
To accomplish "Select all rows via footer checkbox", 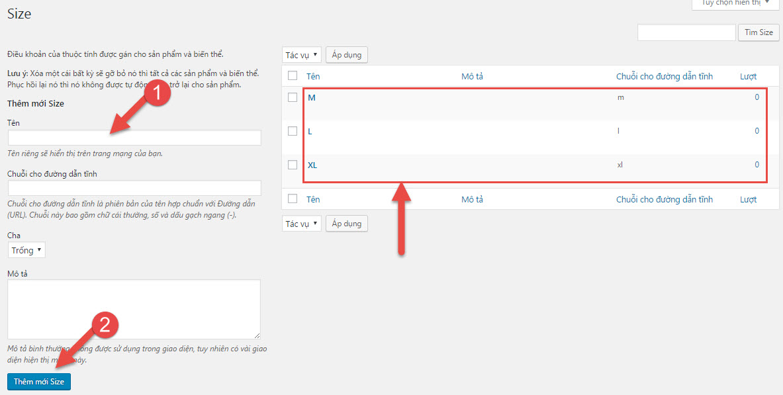I will click(293, 198).
